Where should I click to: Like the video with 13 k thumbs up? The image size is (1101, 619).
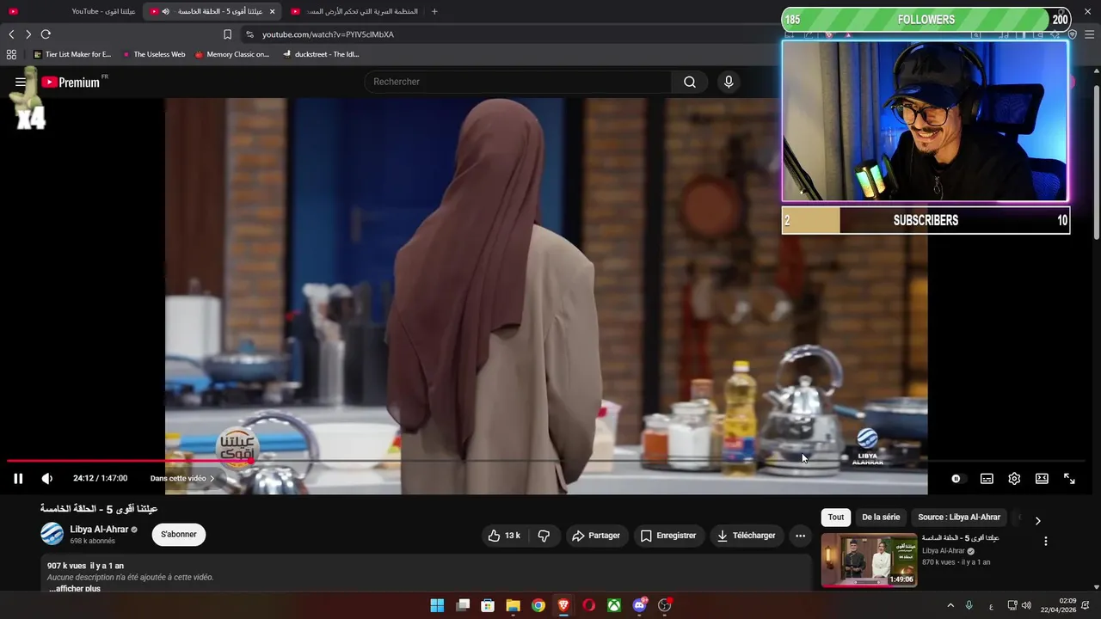[504, 536]
